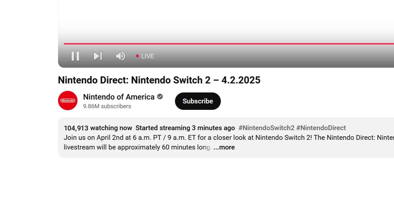
Task: Open the Nintendo of America channel avatar
Action: click(x=68, y=101)
